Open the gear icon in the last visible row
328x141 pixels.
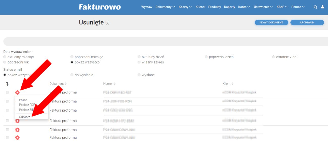tap(17, 137)
